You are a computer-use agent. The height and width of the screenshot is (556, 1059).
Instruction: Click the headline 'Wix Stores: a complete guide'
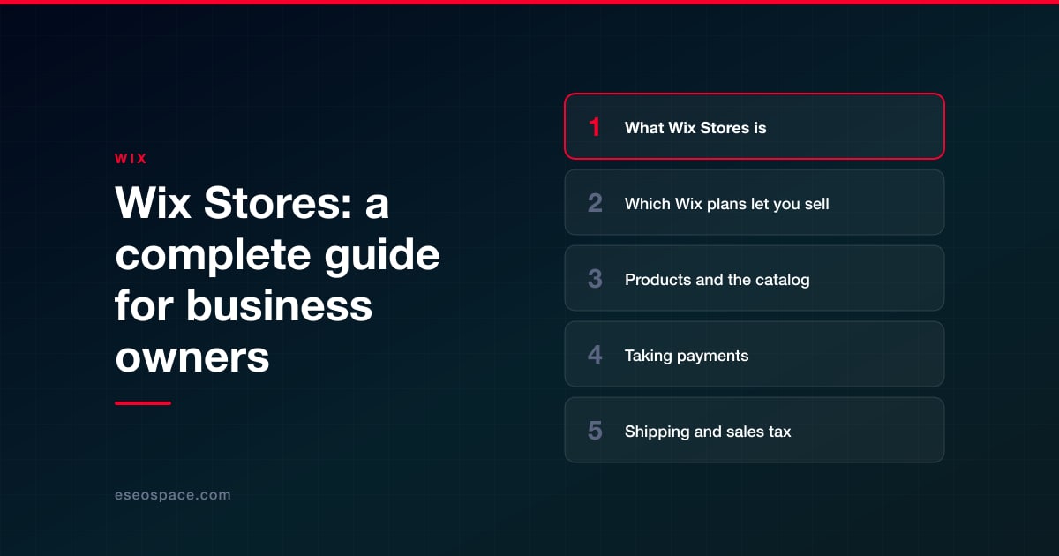click(277, 281)
